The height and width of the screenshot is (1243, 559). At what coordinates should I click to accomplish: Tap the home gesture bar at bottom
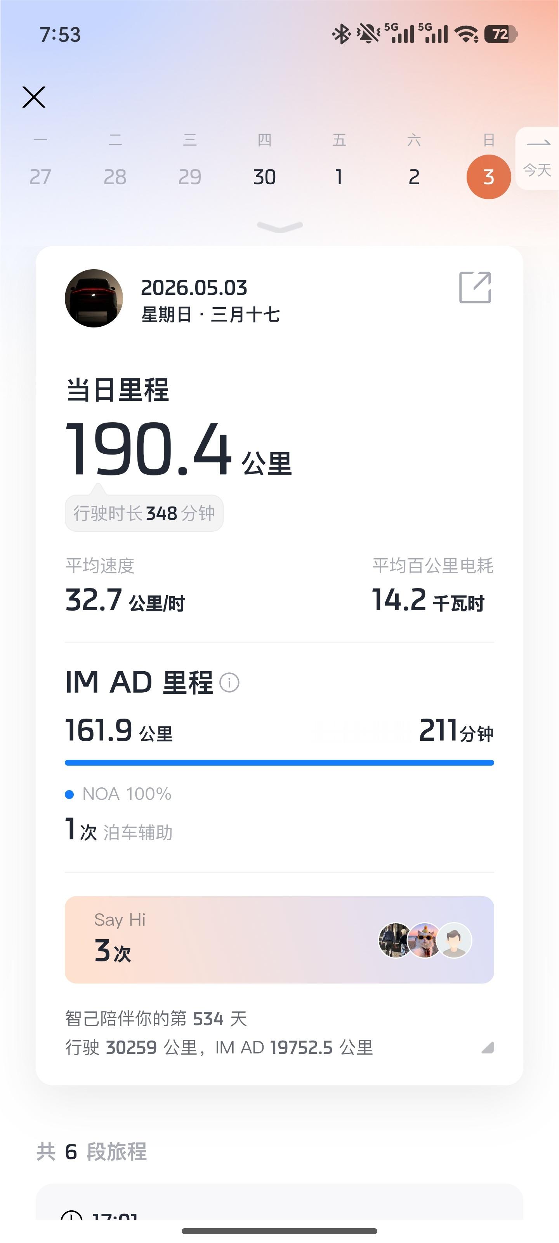(279, 1231)
